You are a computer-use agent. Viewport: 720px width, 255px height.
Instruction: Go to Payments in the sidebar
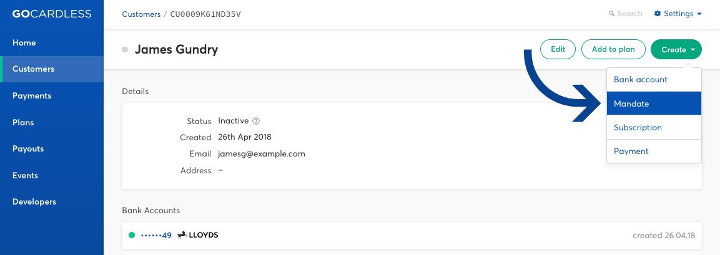tap(52, 96)
